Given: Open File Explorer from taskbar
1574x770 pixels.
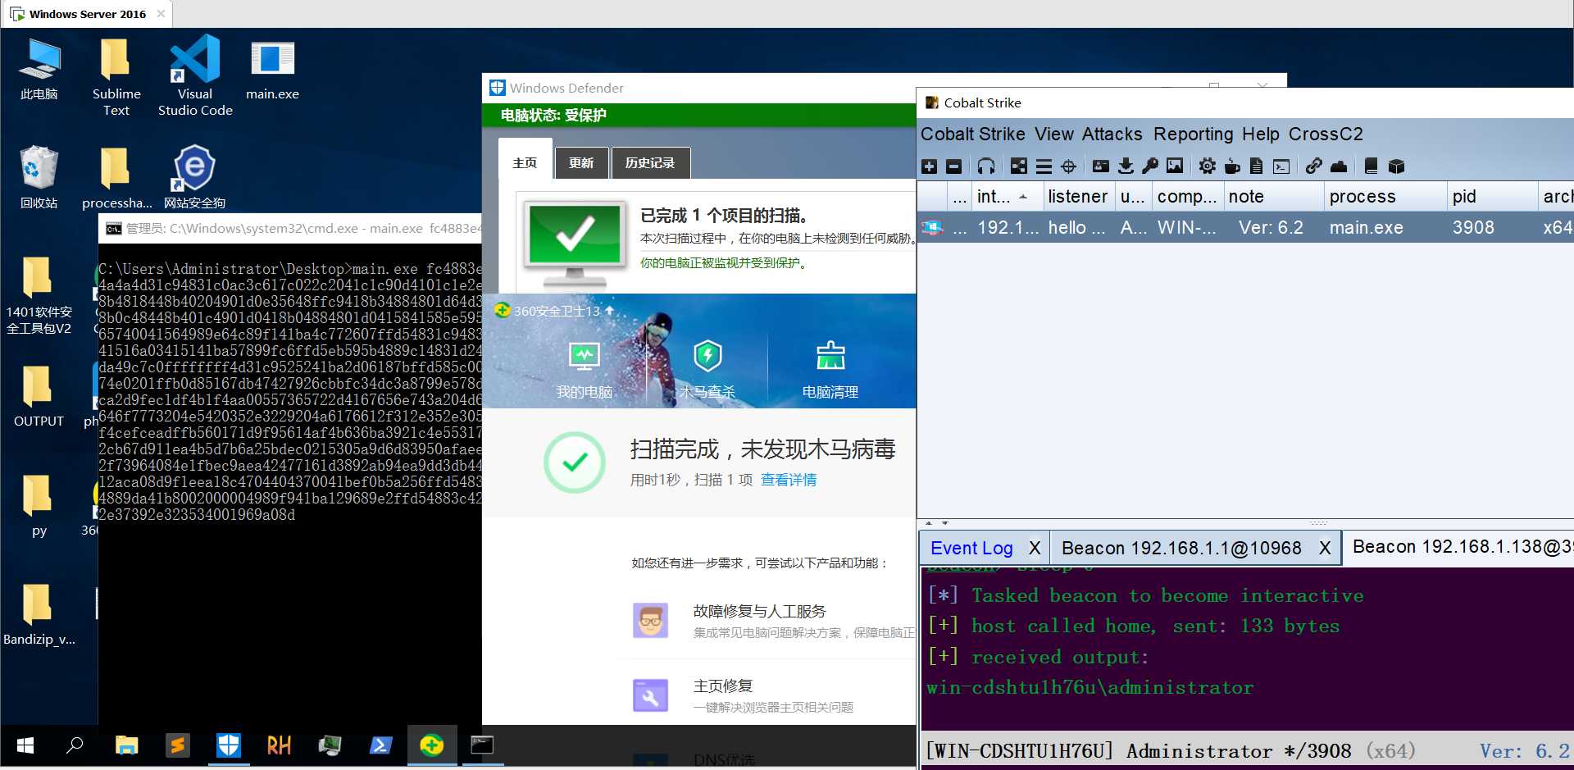Looking at the screenshot, I should (x=127, y=745).
